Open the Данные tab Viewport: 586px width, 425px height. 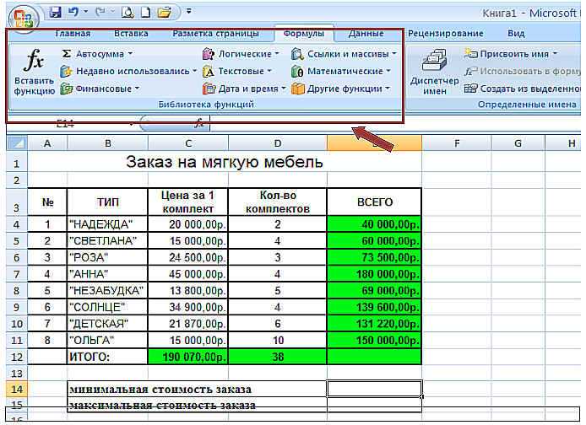point(366,34)
